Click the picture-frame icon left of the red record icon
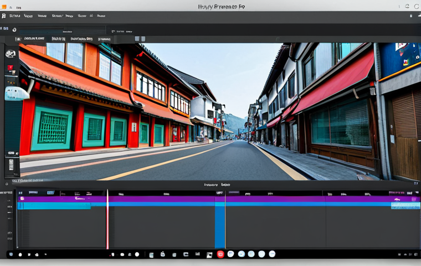Screen dimensions: 421x266 [x=209, y=254]
